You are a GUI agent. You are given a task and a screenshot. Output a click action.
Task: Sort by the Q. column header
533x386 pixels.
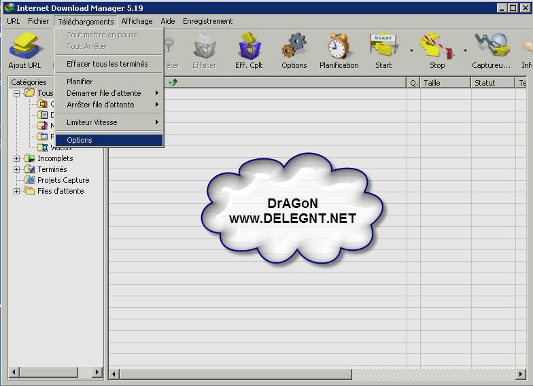tap(413, 83)
